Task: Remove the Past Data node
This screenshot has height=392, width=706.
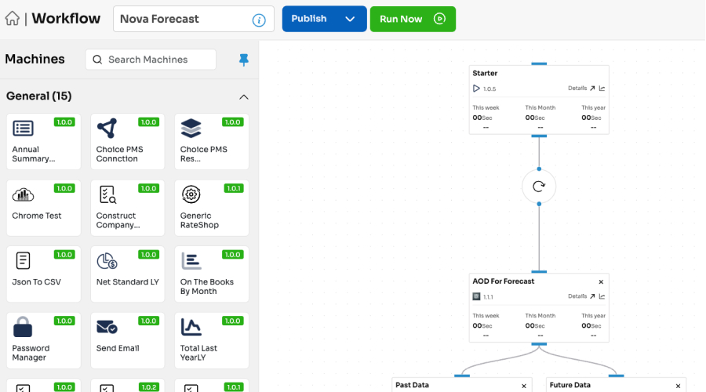Action: coord(524,386)
